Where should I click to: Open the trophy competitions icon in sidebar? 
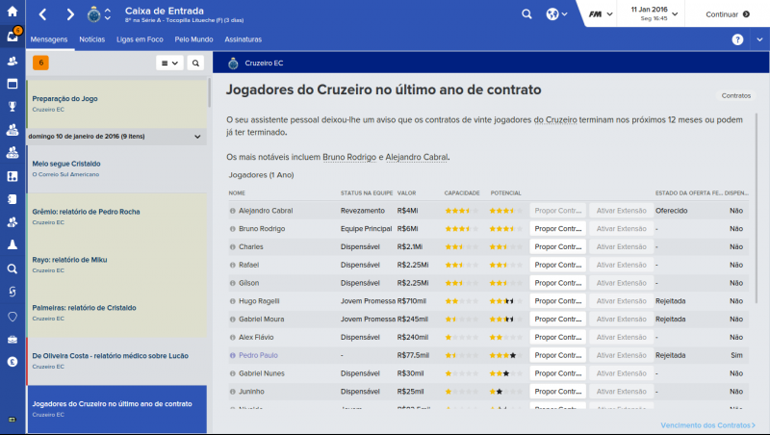(x=13, y=106)
